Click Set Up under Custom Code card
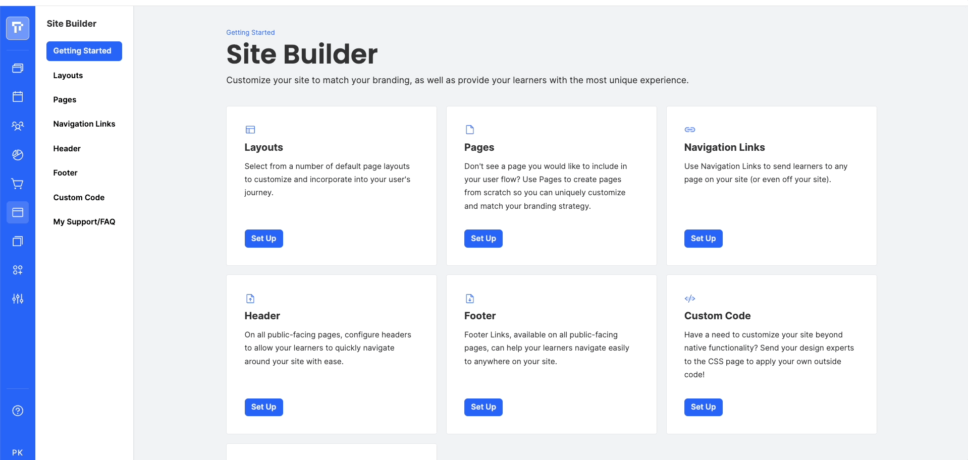Screen dimensions: 968x460 coord(703,407)
